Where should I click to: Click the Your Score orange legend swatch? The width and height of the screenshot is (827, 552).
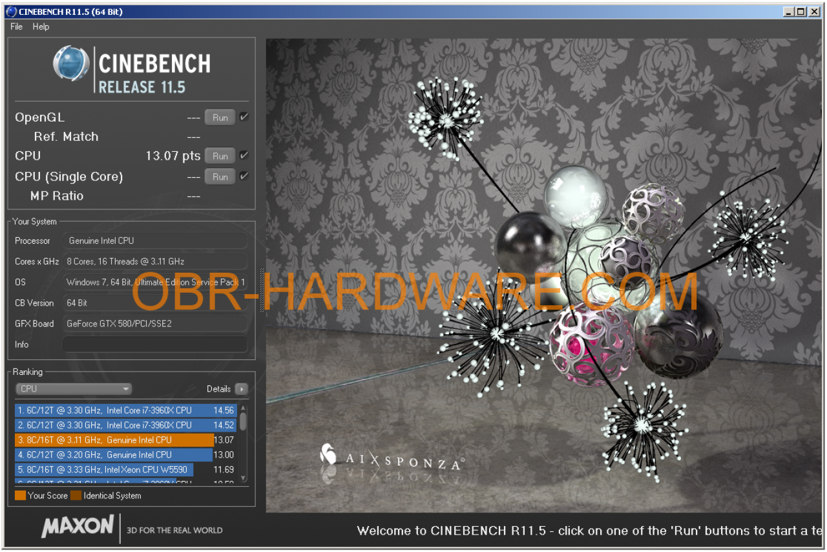click(20, 496)
